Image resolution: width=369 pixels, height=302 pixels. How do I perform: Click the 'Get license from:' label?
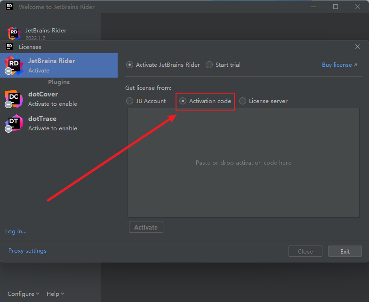pyautogui.click(x=148, y=87)
